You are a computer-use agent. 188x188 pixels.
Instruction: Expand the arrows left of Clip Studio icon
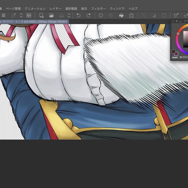pyautogui.click(x=21, y=15)
